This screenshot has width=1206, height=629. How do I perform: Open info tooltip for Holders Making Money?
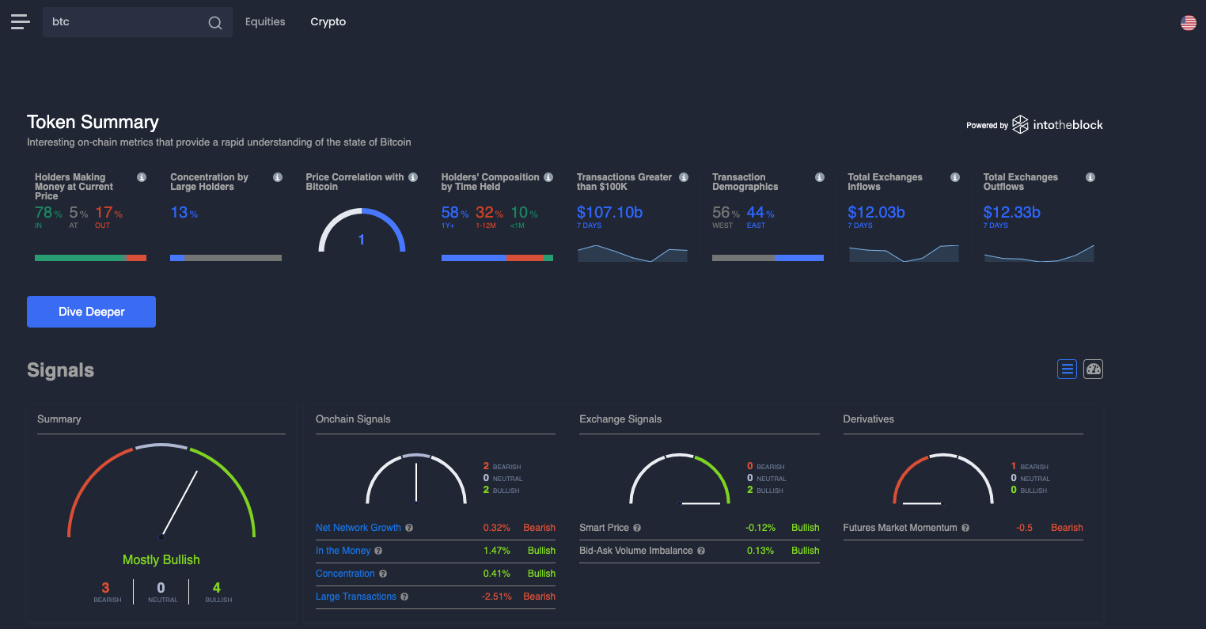tap(142, 177)
